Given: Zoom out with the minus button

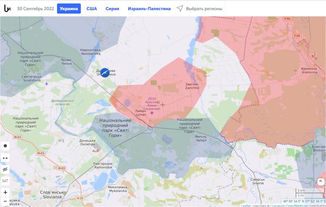Looking at the screenshot, I should tap(5, 201).
